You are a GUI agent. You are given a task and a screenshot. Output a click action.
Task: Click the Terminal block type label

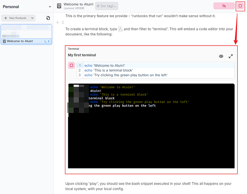[74, 49]
